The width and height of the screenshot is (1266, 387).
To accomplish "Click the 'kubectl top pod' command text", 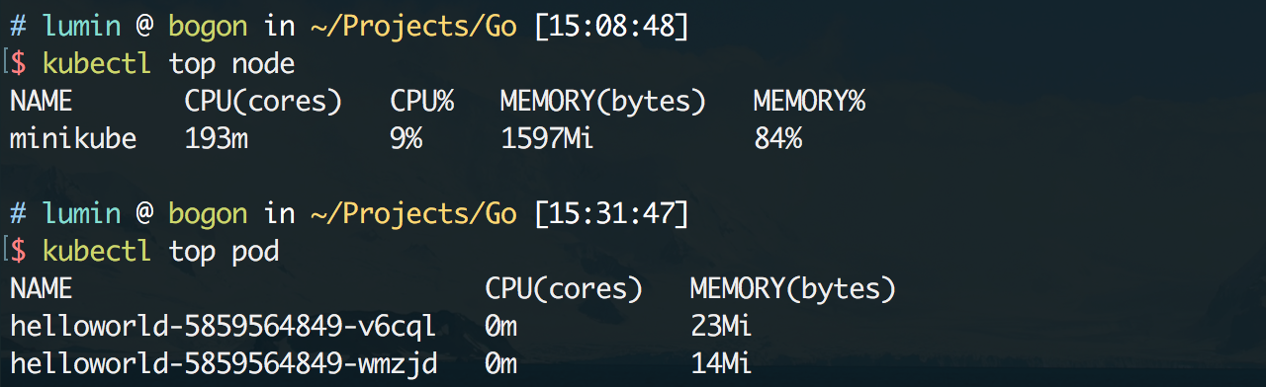I will [x=160, y=252].
